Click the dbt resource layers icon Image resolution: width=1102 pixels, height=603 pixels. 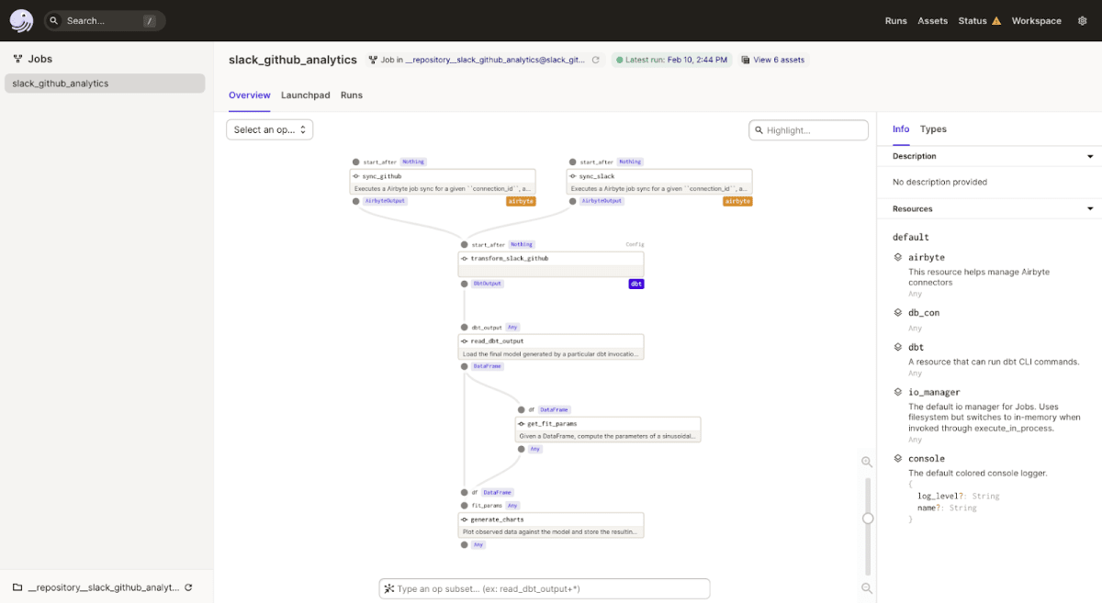pos(898,347)
